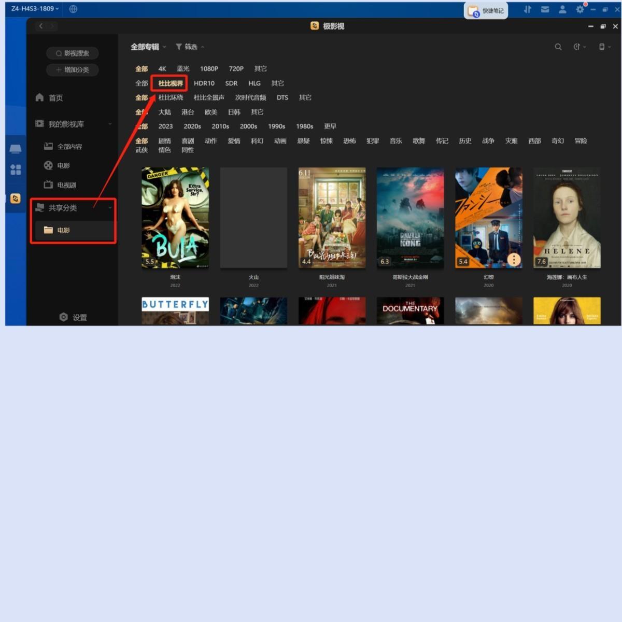Viewport: 622px width, 622px height.
Task: Collapse 共享分类 using its chevron
Action: pos(110,208)
